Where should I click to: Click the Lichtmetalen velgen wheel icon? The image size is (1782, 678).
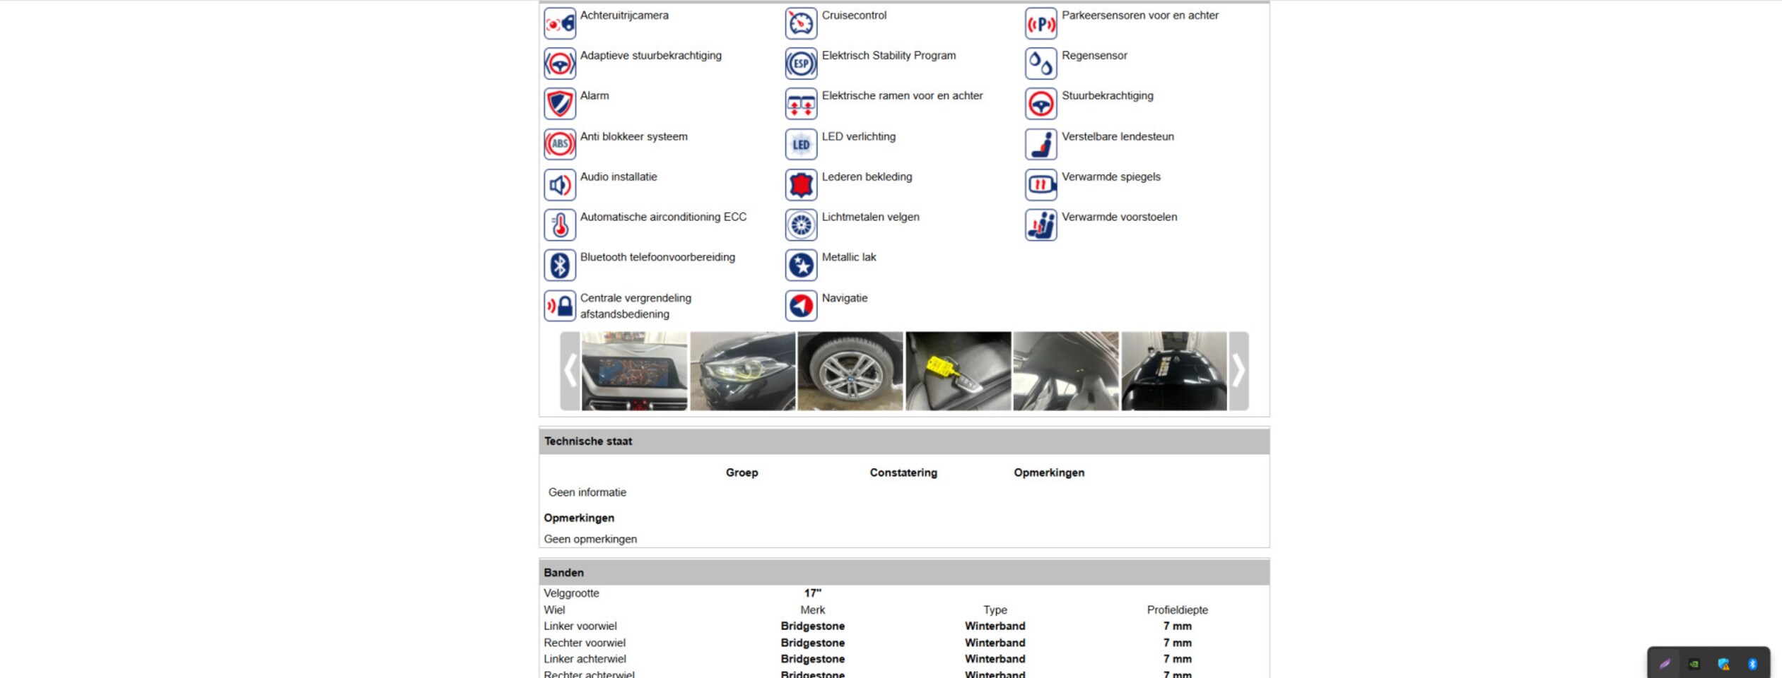(x=800, y=225)
